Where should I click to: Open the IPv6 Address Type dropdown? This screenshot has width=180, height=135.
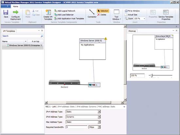tap(99, 117)
